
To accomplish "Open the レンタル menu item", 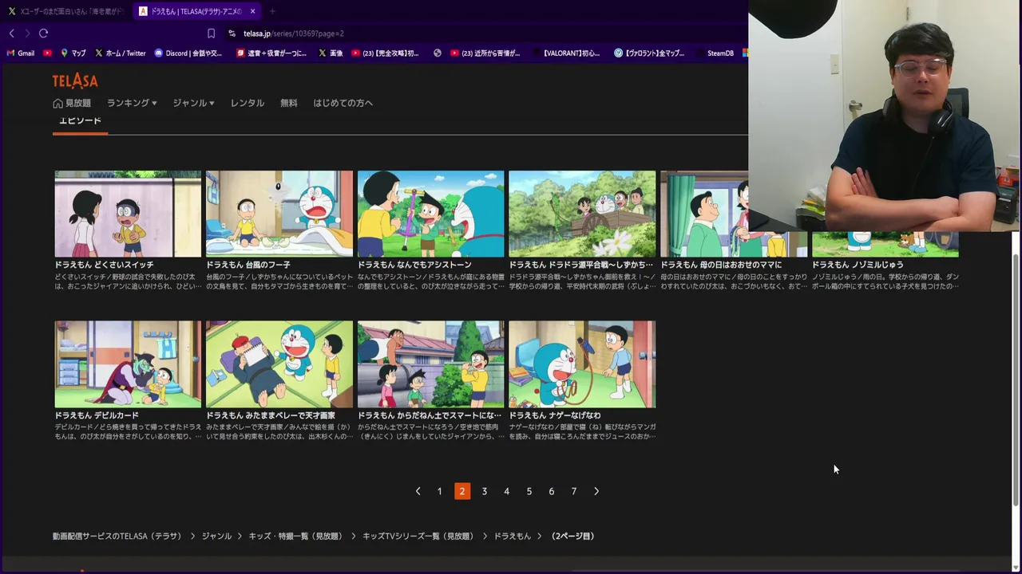I will pyautogui.click(x=248, y=103).
